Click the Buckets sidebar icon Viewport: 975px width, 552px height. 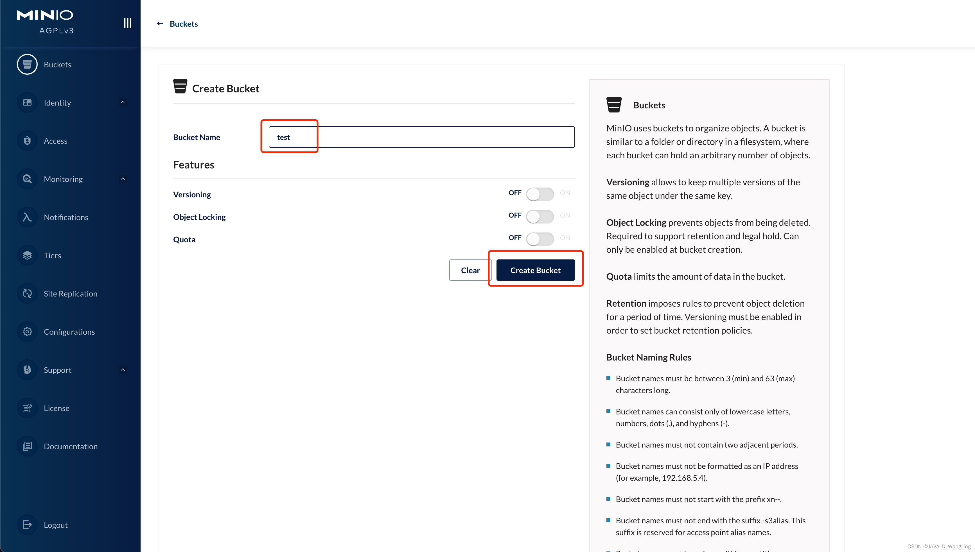[27, 65]
